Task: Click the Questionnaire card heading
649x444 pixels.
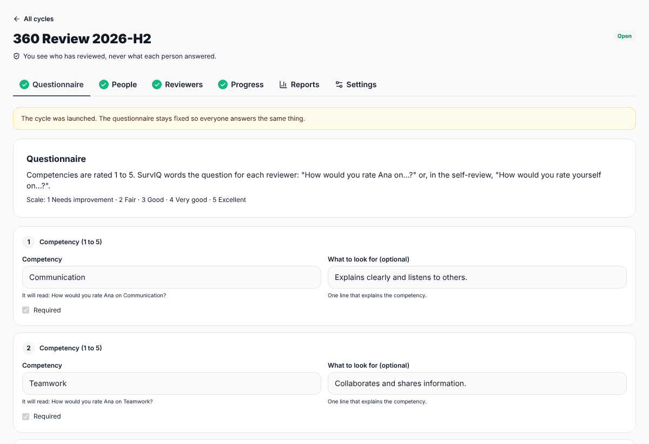Action: coord(56,159)
